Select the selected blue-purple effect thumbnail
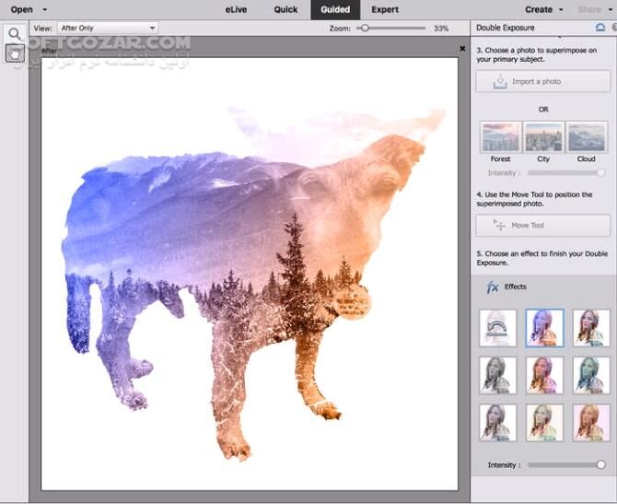The height and width of the screenshot is (504, 617). [544, 328]
